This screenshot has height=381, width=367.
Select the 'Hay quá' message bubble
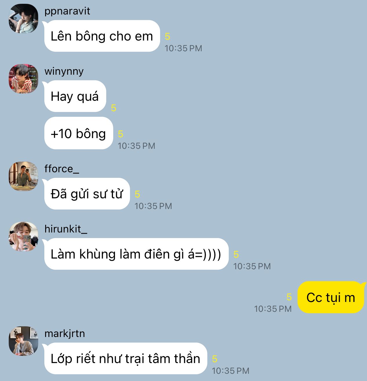[75, 96]
